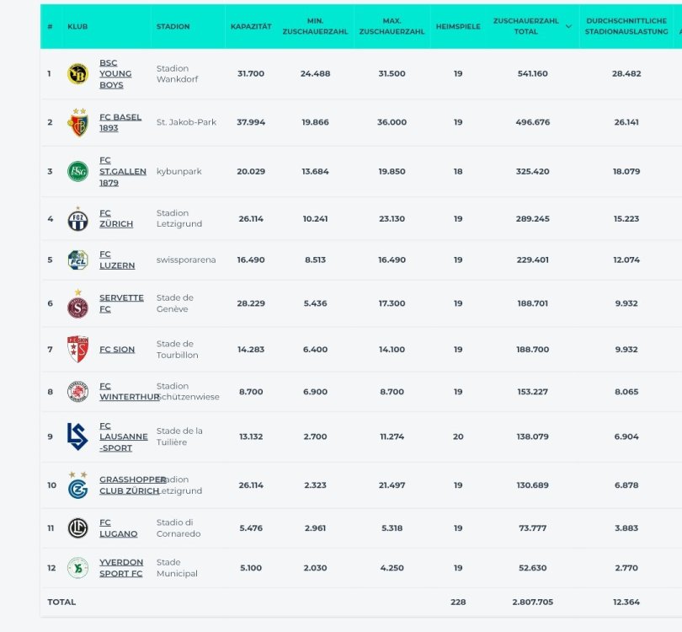Click the FC Lugano club badge

pos(77,528)
